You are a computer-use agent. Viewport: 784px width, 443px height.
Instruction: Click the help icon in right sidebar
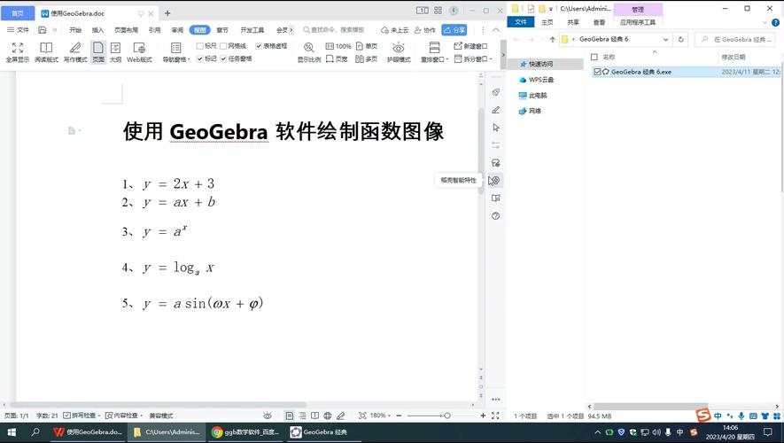click(x=495, y=216)
